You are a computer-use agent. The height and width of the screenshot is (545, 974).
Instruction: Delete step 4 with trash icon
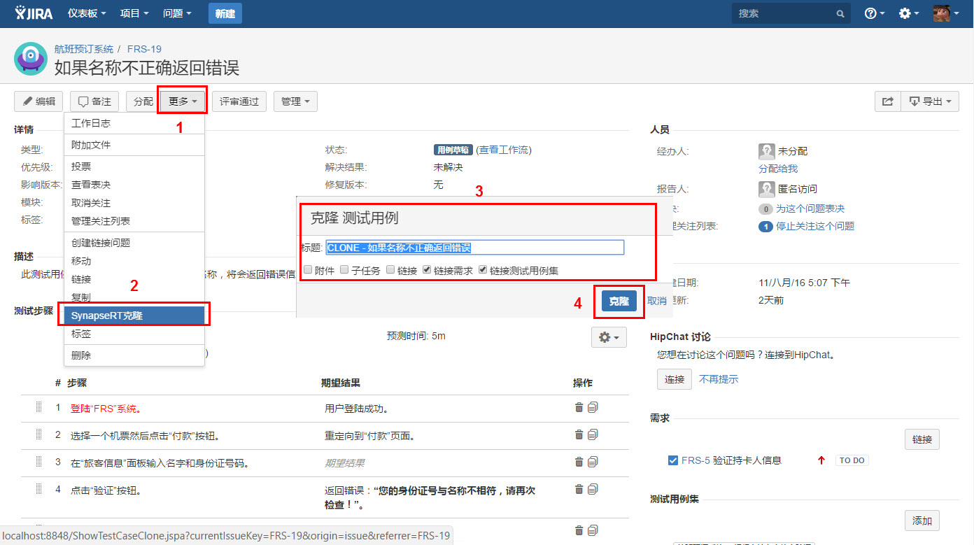[x=579, y=488]
